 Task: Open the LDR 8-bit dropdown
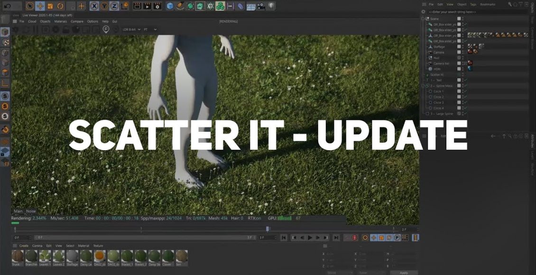click(x=130, y=29)
